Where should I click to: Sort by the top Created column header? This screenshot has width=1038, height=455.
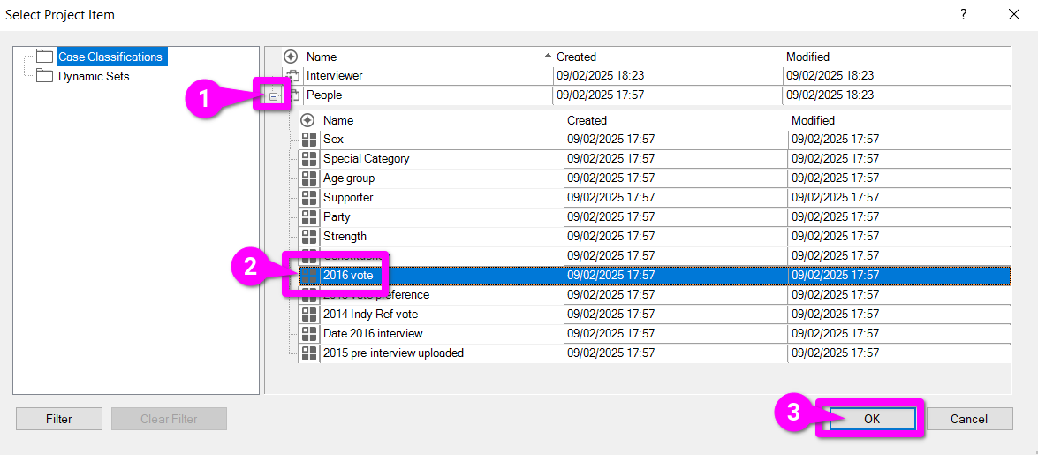576,57
